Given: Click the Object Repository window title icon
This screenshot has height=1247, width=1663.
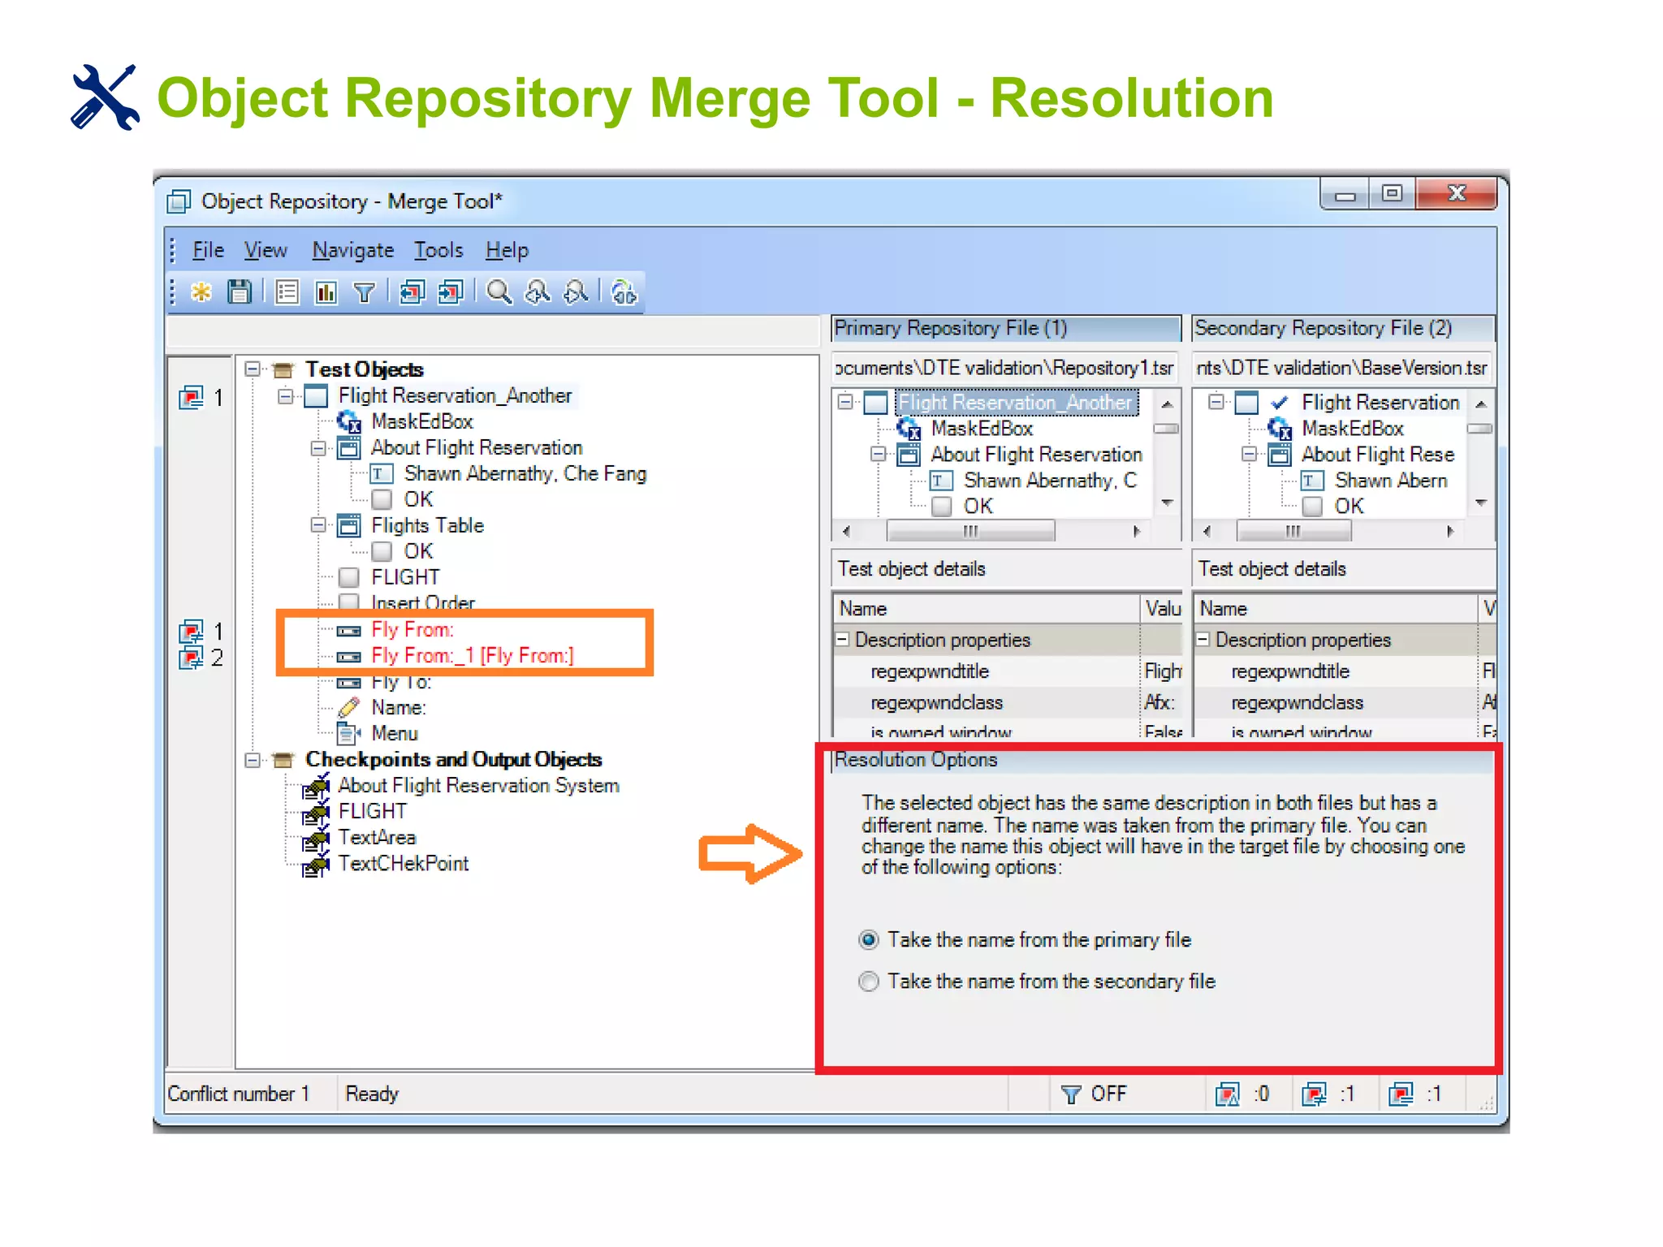Looking at the screenshot, I should 179,201.
